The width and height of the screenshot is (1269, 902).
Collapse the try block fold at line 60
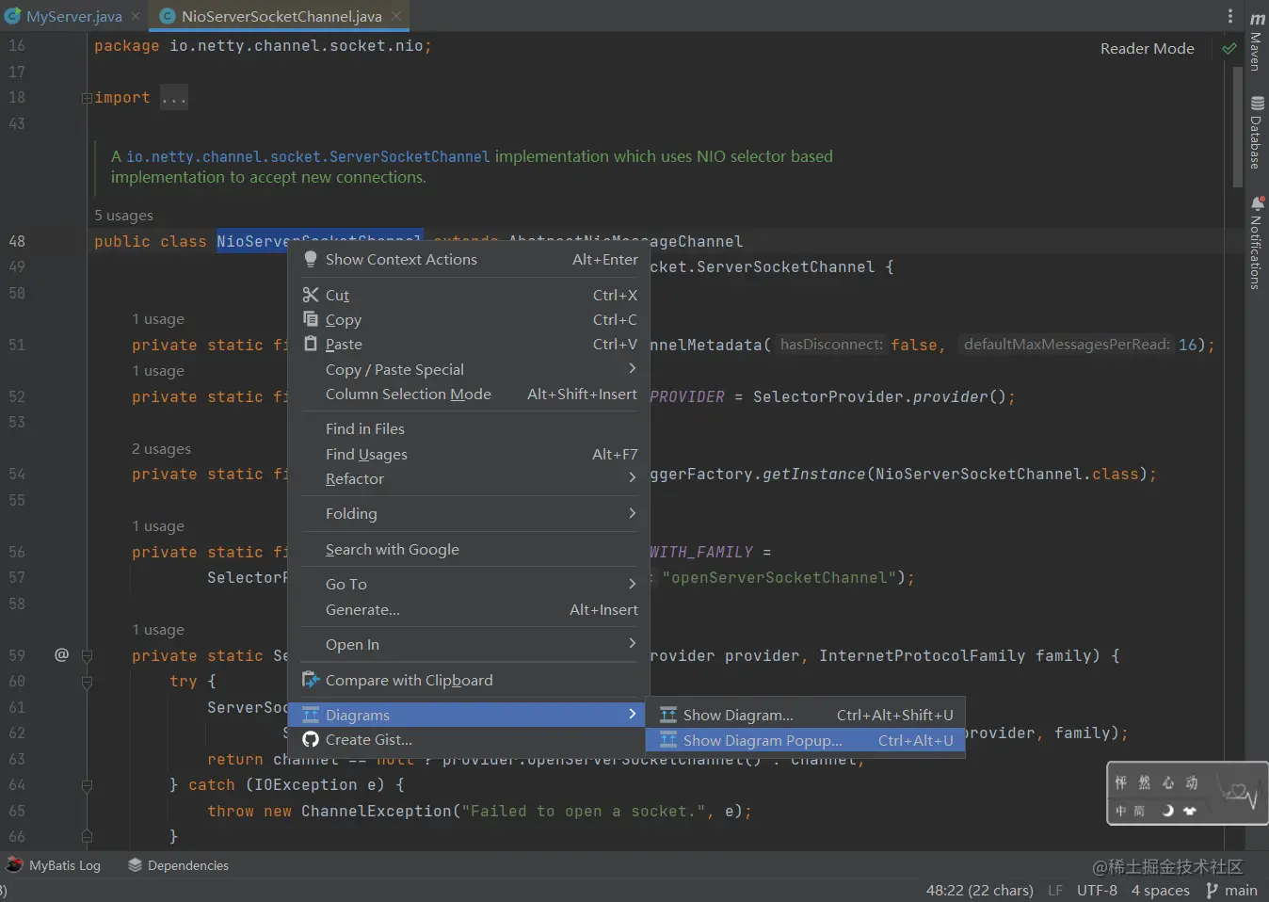click(x=87, y=682)
